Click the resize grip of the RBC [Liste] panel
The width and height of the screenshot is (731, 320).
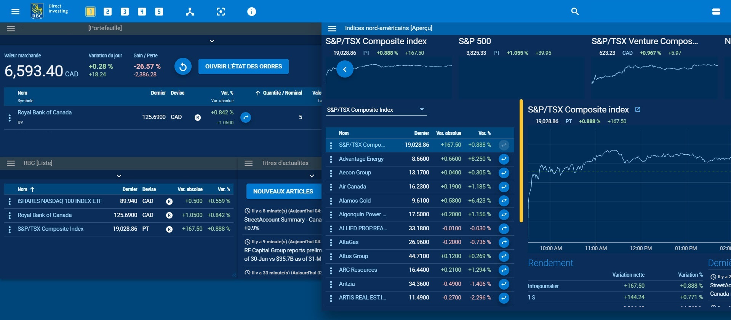point(234,275)
